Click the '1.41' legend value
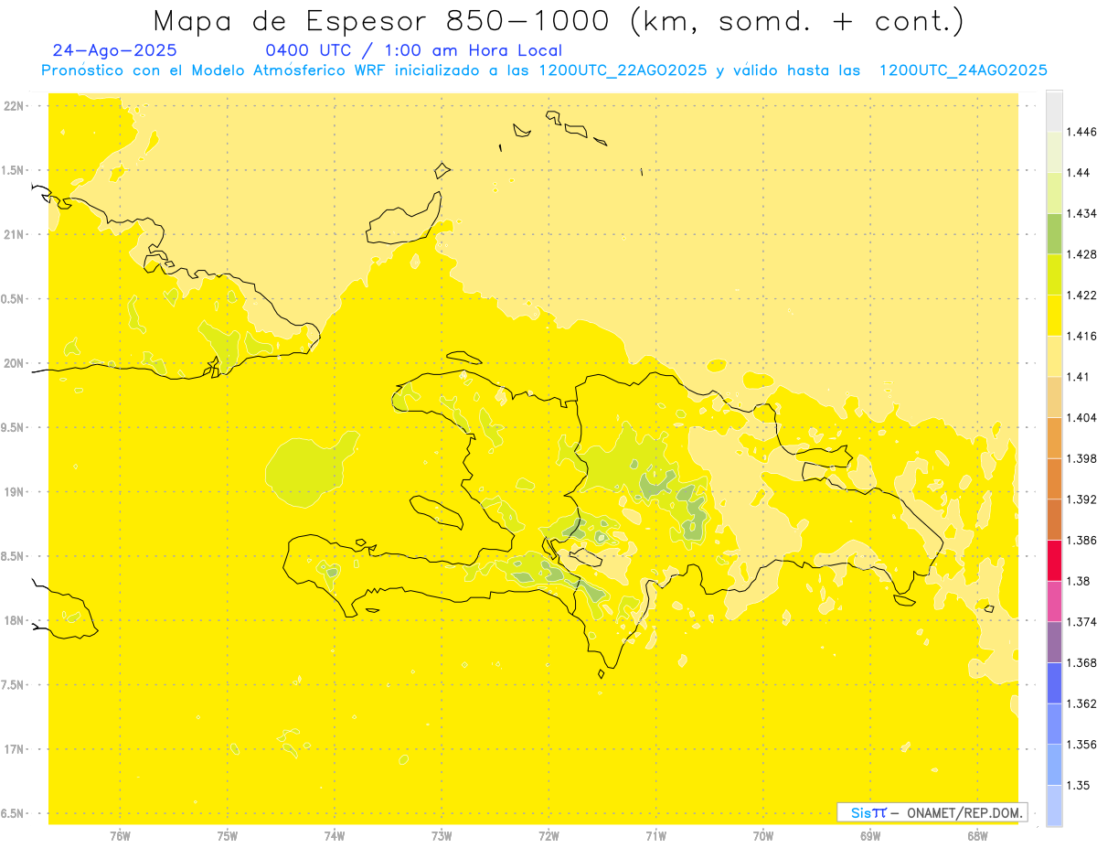 1077,377
